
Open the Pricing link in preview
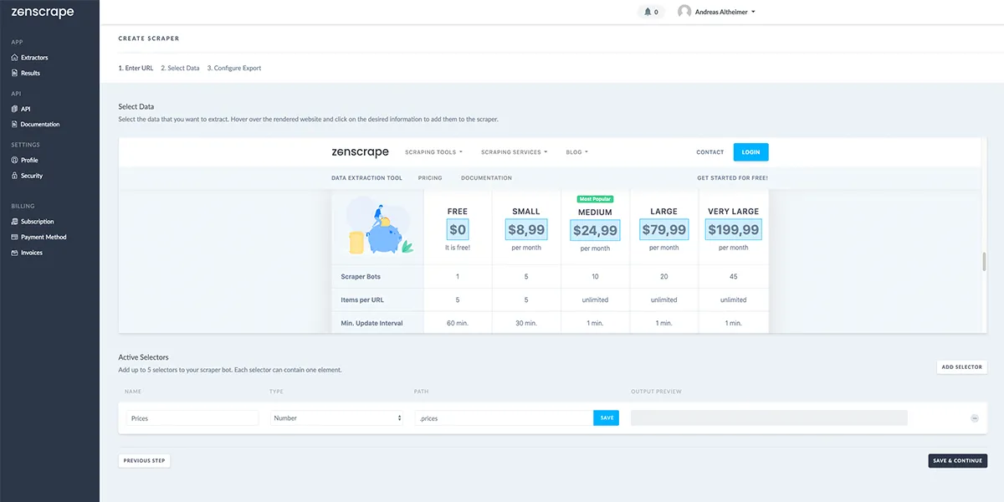[x=430, y=178]
